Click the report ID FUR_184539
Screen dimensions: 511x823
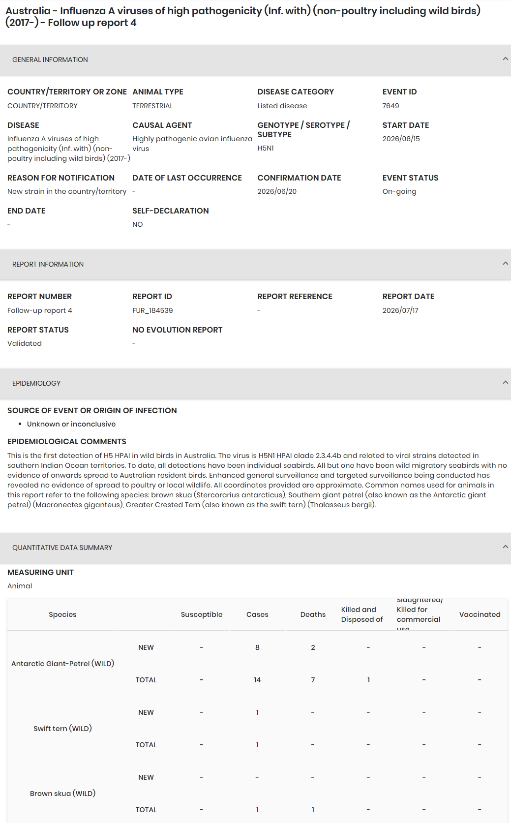tap(152, 310)
